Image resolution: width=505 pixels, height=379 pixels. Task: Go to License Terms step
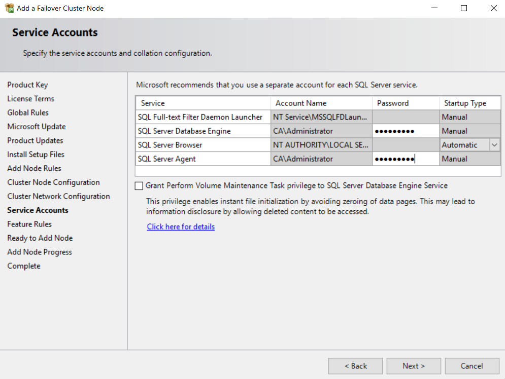pos(30,99)
